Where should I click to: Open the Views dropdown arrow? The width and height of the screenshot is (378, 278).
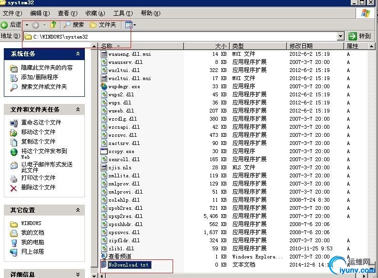click(x=135, y=25)
